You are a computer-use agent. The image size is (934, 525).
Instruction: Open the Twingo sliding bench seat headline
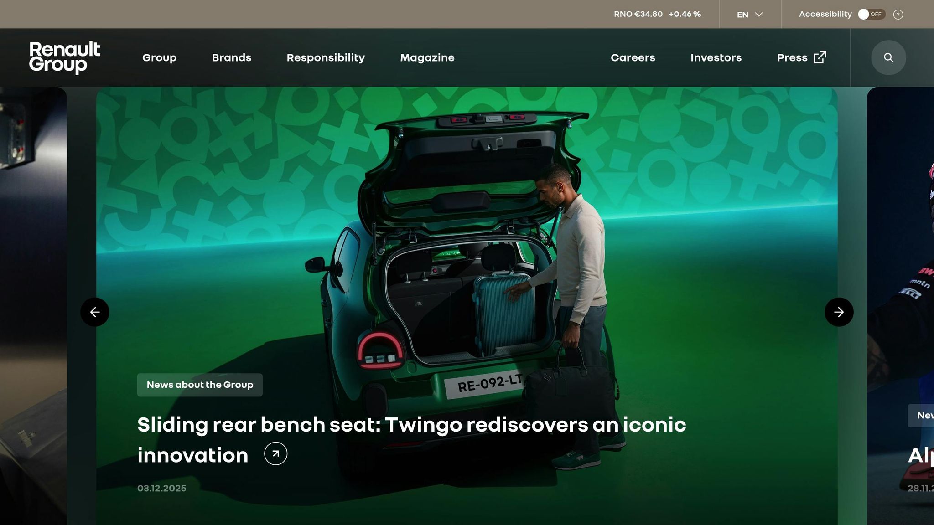[x=410, y=425]
